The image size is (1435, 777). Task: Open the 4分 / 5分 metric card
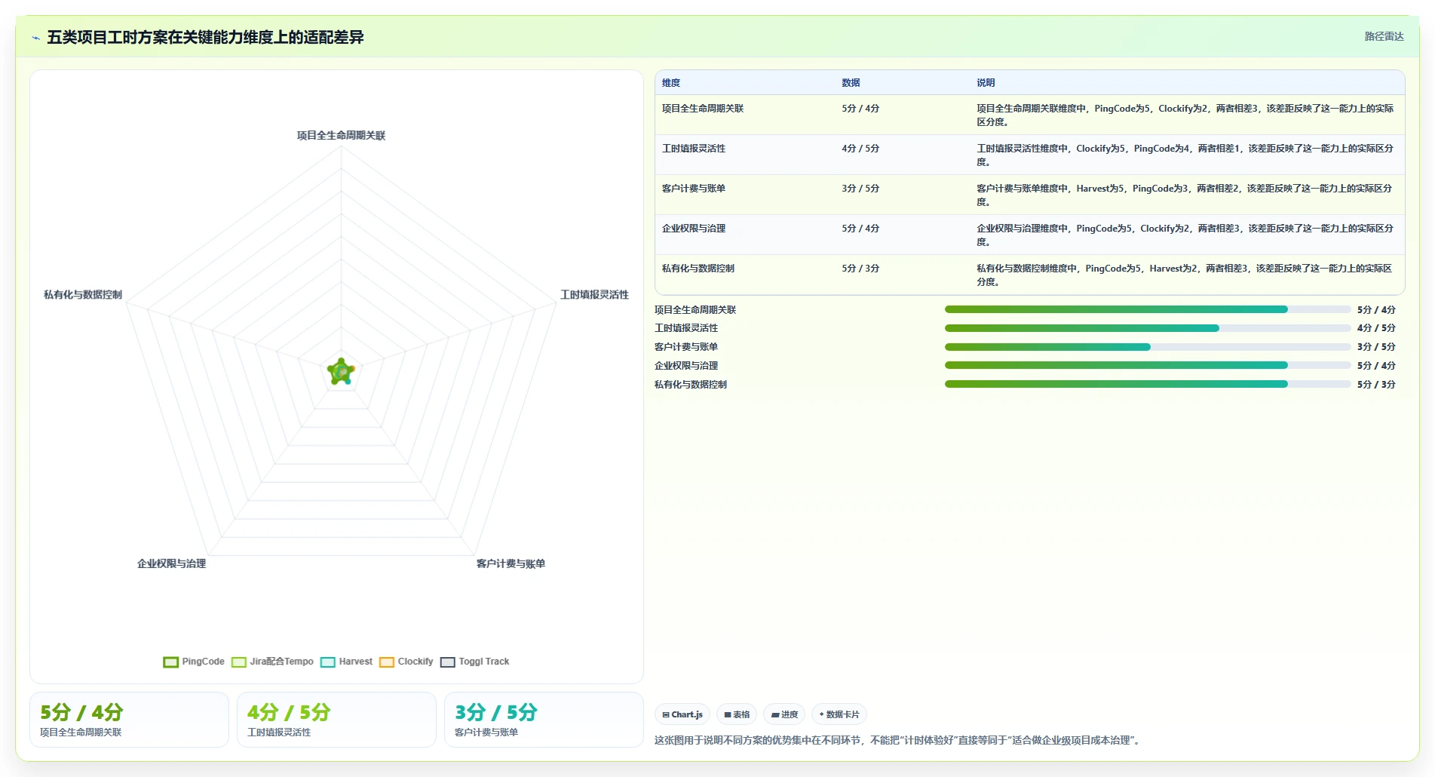[x=336, y=720]
